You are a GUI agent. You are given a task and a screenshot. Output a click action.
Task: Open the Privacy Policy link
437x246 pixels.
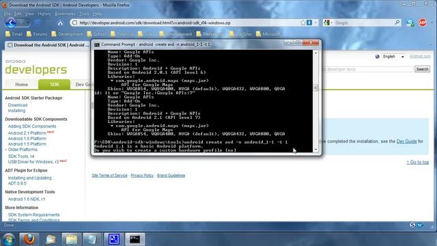142,176
